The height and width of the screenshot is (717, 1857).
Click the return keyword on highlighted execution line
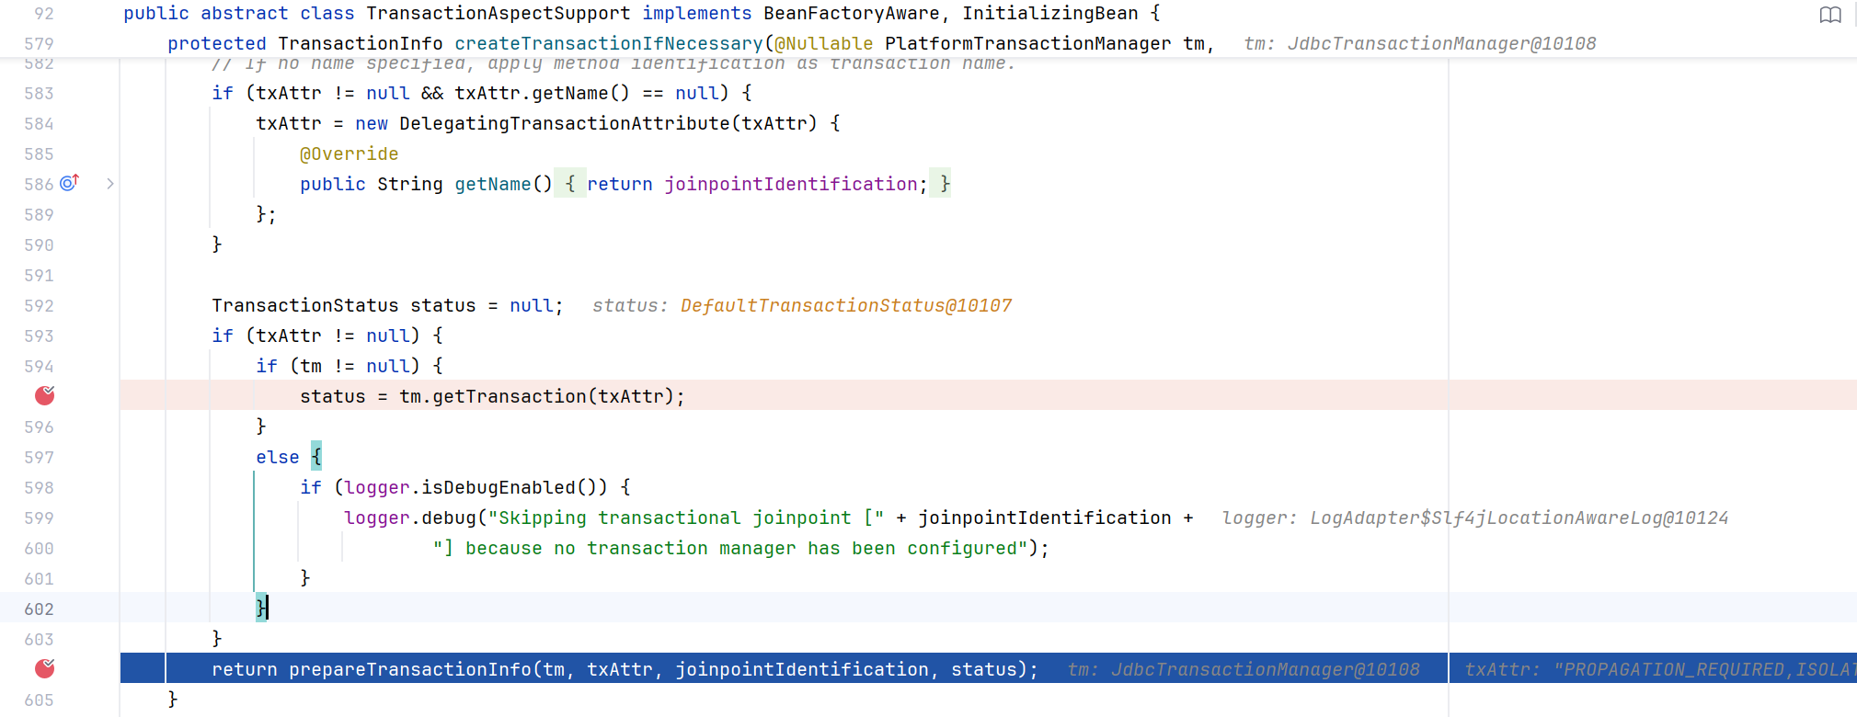(x=245, y=669)
